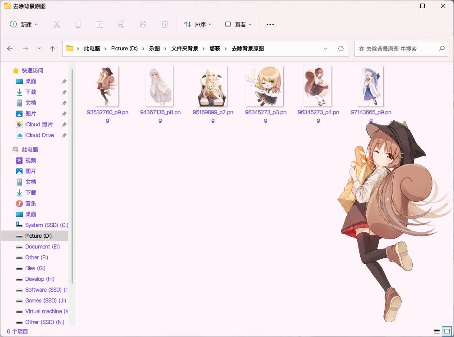Click the Delete trash can icon
Image resolution: width=454 pixels, height=337 pixels.
pyautogui.click(x=165, y=25)
